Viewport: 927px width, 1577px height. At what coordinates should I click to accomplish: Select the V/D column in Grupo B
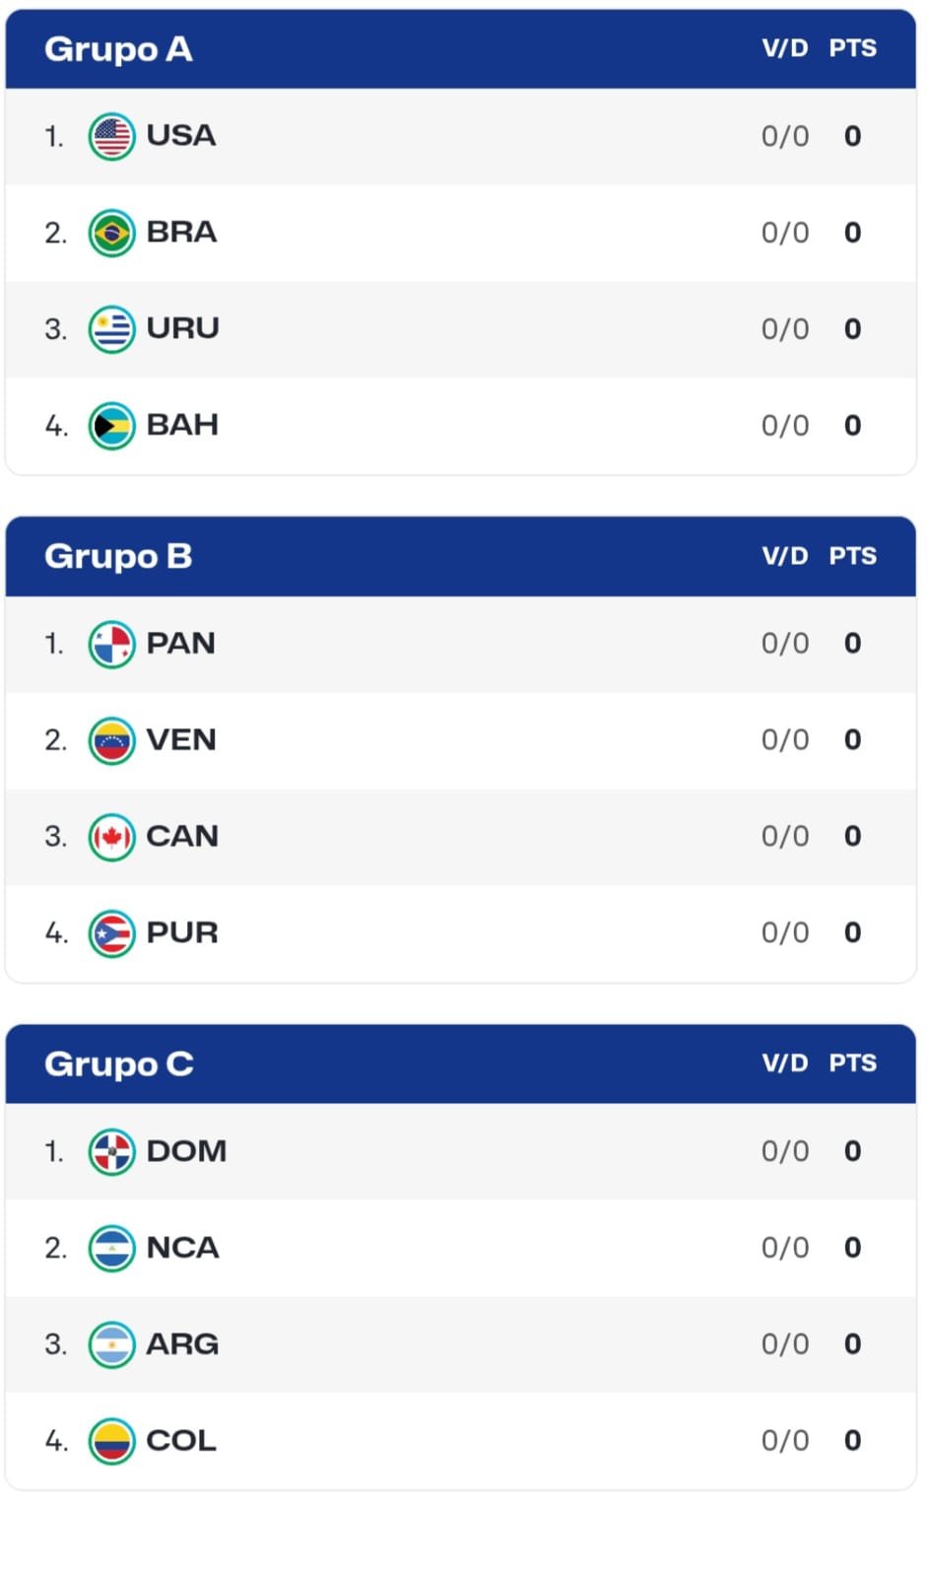point(784,556)
